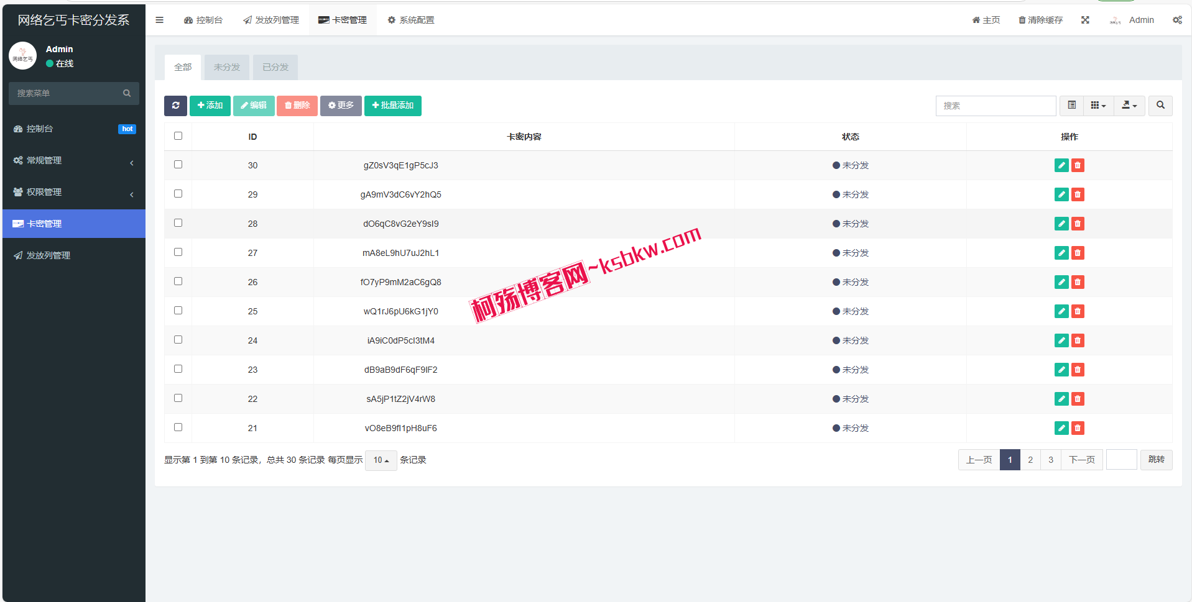Image resolution: width=1192 pixels, height=602 pixels.
Task: Tick the checkbox for row ID 26
Action: pyautogui.click(x=178, y=281)
